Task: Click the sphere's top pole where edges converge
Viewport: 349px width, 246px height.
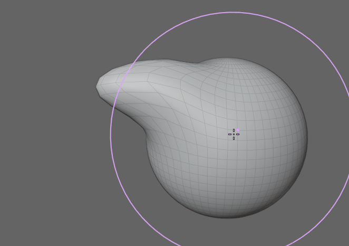Action: [x=227, y=61]
